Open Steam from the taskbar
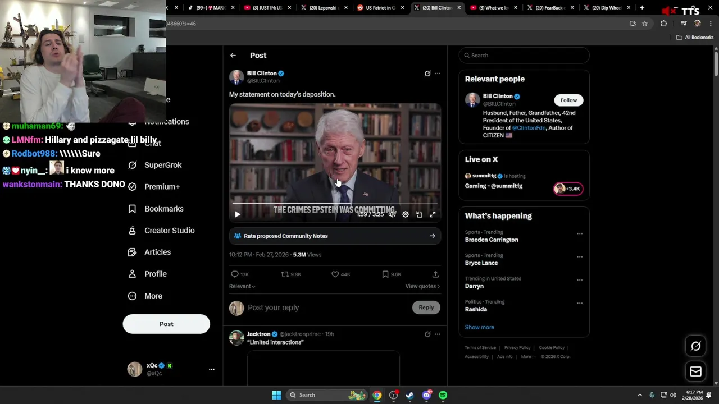This screenshot has width=719, height=404. [410, 395]
